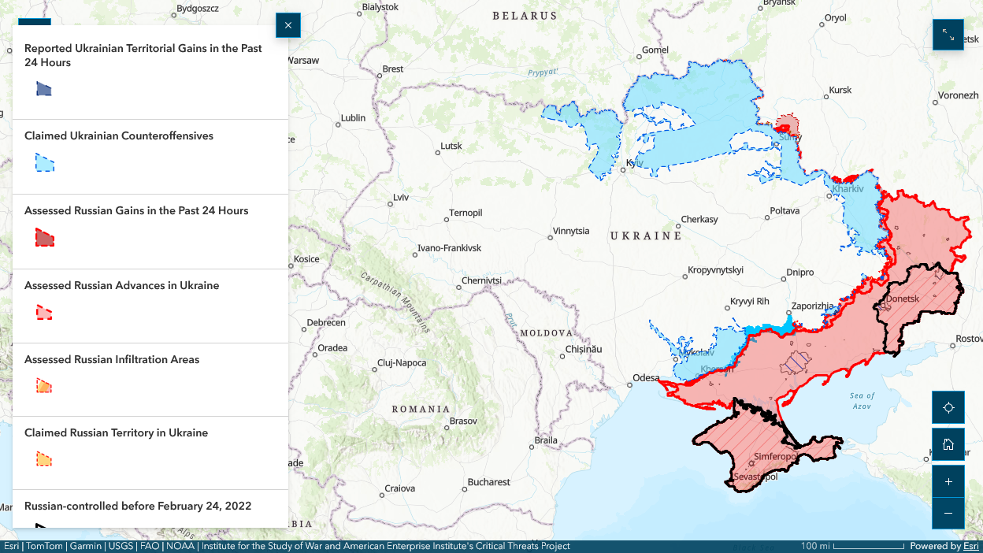Click the Sevastopol label in Crimea
983x553 pixels.
tap(755, 477)
